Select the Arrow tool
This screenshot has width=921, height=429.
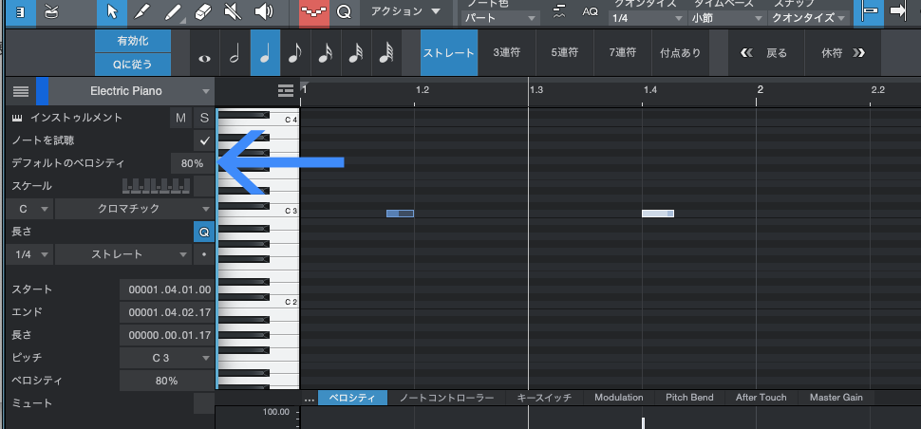pos(111,12)
